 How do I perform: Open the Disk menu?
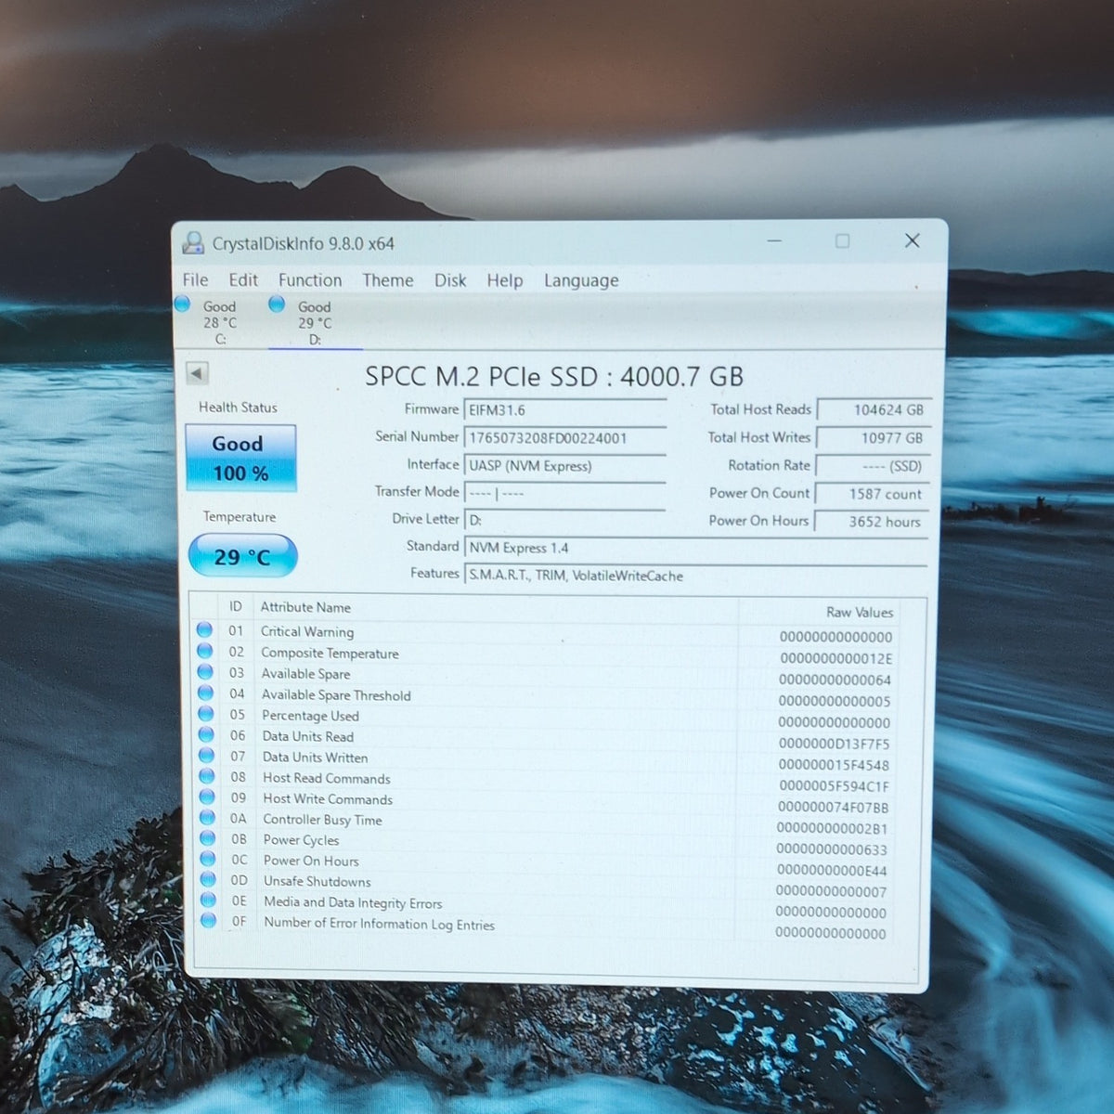(x=450, y=279)
